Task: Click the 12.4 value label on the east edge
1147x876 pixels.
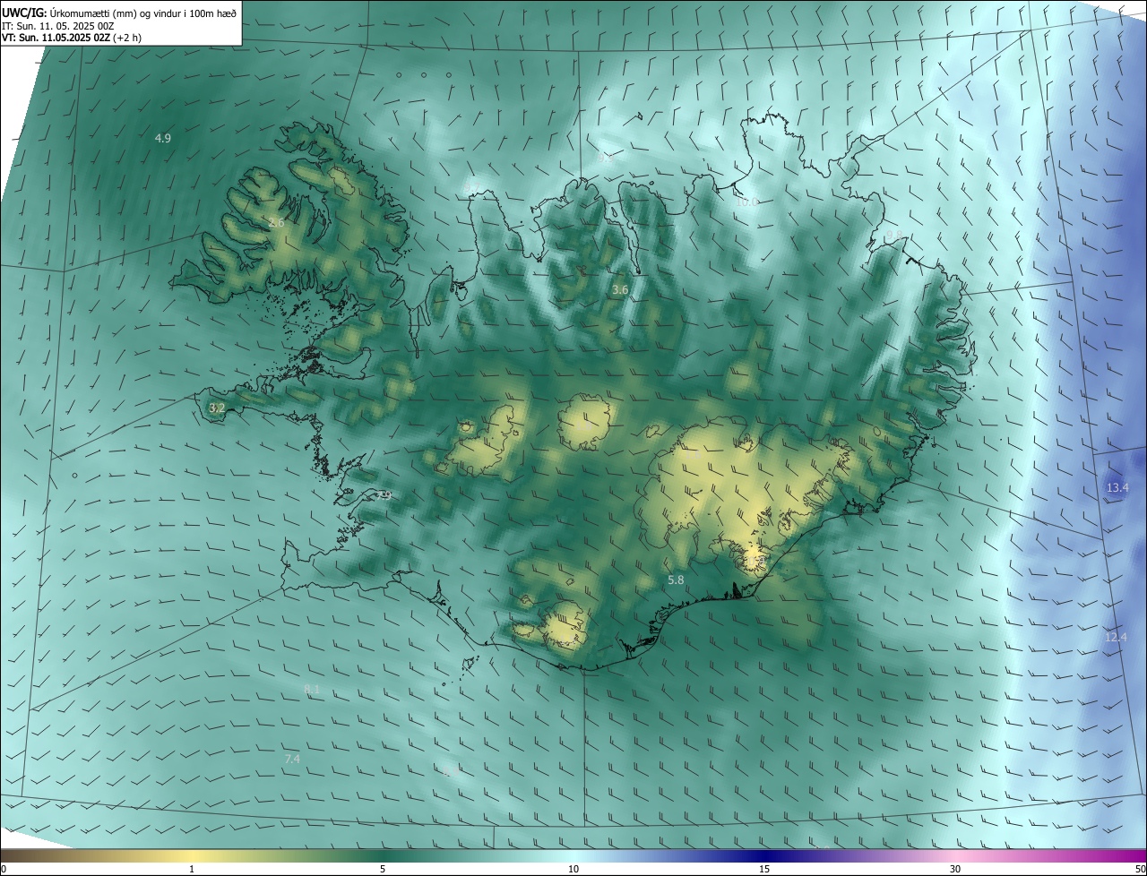Action: tap(1116, 638)
